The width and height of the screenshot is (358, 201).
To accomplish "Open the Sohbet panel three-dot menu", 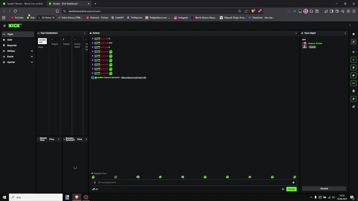I will coord(296,33).
